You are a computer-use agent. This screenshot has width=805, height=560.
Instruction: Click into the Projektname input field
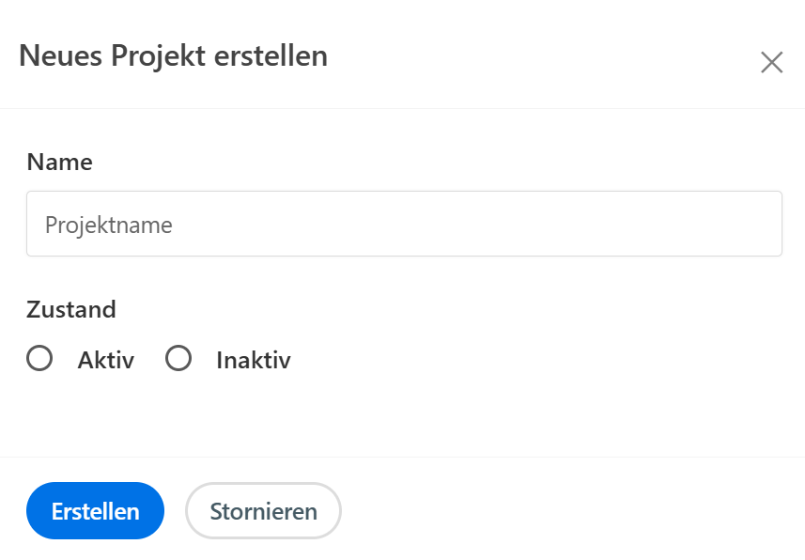[x=404, y=225]
